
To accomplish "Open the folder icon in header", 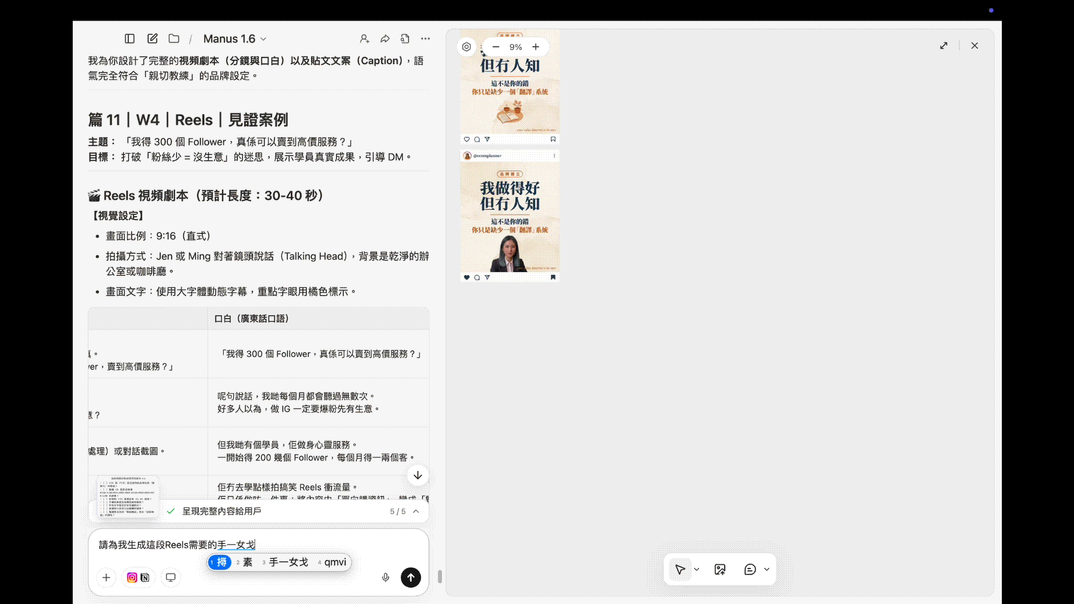I will pyautogui.click(x=174, y=39).
